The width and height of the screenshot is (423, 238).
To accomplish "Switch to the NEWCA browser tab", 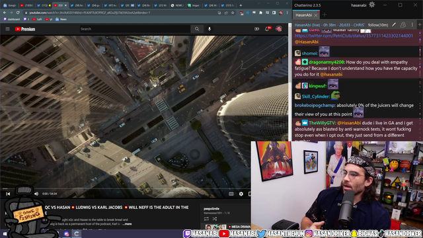I will coord(177,5).
